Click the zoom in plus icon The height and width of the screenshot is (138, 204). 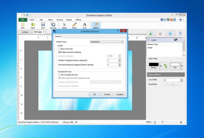(181, 122)
